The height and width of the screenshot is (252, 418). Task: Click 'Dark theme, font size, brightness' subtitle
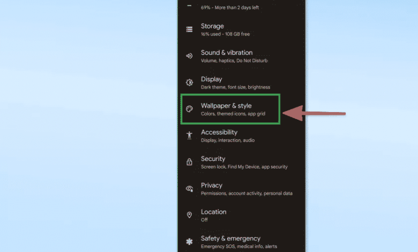point(235,87)
